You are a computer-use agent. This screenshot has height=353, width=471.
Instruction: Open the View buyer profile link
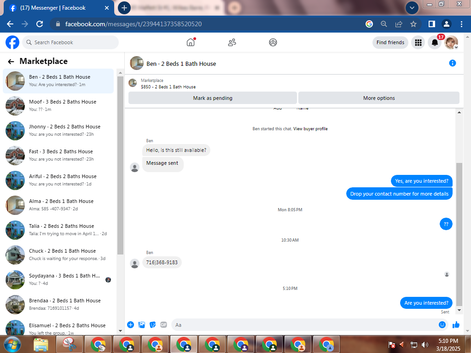[x=310, y=129]
